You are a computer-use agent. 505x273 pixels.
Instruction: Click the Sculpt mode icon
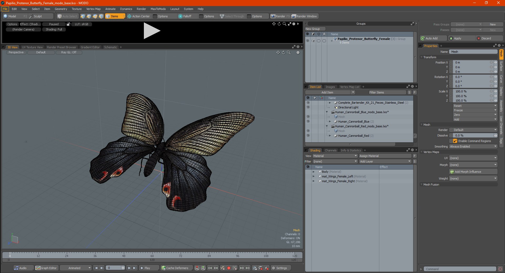31,16
